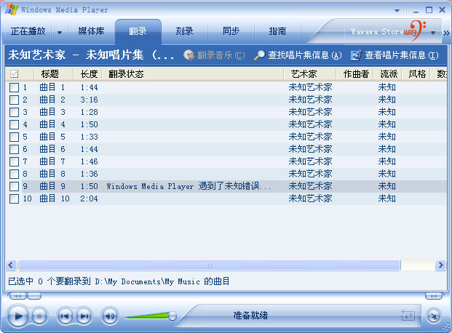The width and height of the screenshot is (452, 333).
Task: Click the magnifier icon for 查找唱片集信息
Action: (259, 55)
